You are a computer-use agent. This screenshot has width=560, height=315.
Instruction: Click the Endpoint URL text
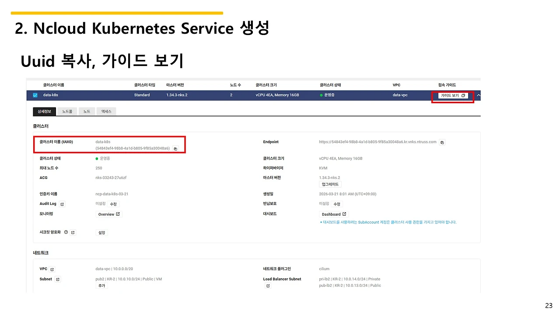coord(378,142)
